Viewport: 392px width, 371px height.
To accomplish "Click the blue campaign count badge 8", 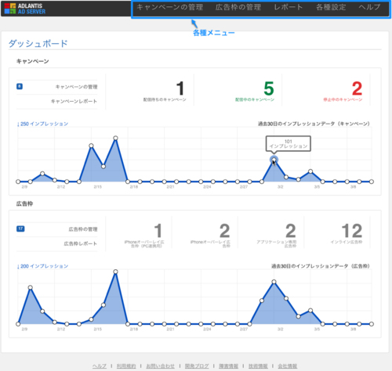I will point(20,86).
